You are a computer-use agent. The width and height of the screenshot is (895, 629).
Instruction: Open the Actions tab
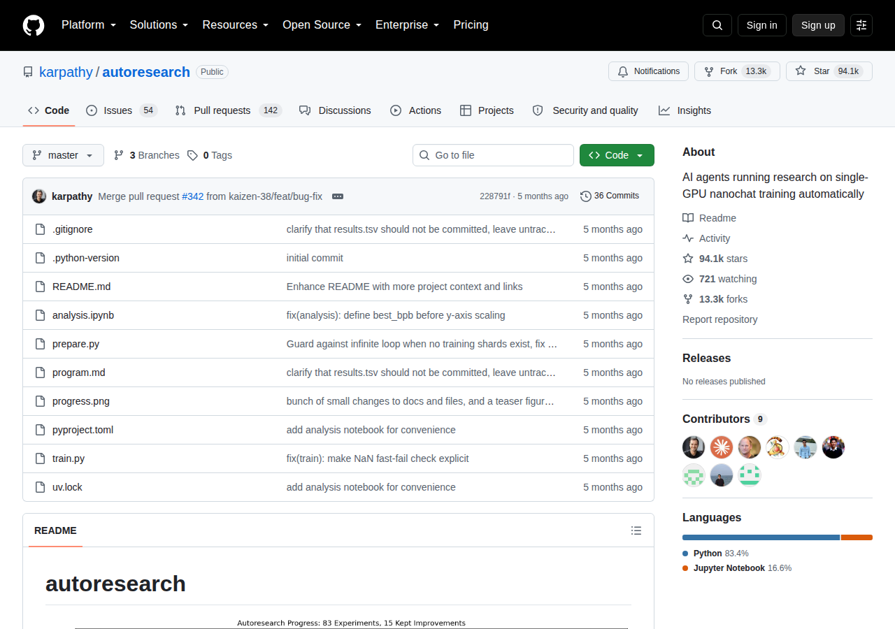tap(415, 110)
